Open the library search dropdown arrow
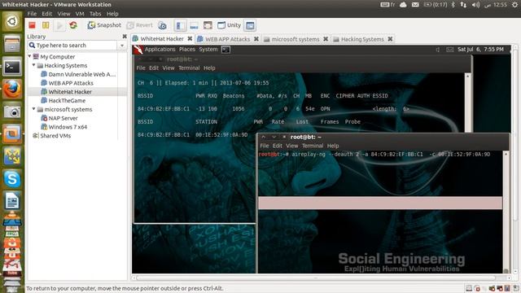521x293 pixels. click(122, 46)
